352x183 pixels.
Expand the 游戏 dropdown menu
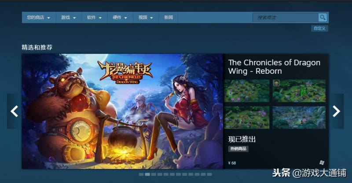coord(69,18)
